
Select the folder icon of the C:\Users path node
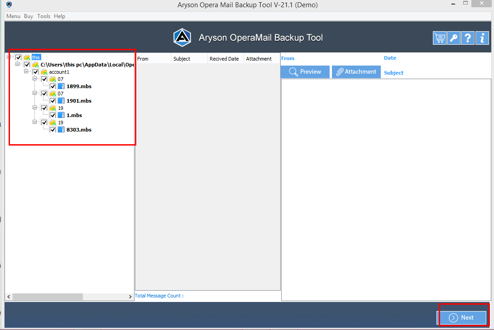[36, 65]
